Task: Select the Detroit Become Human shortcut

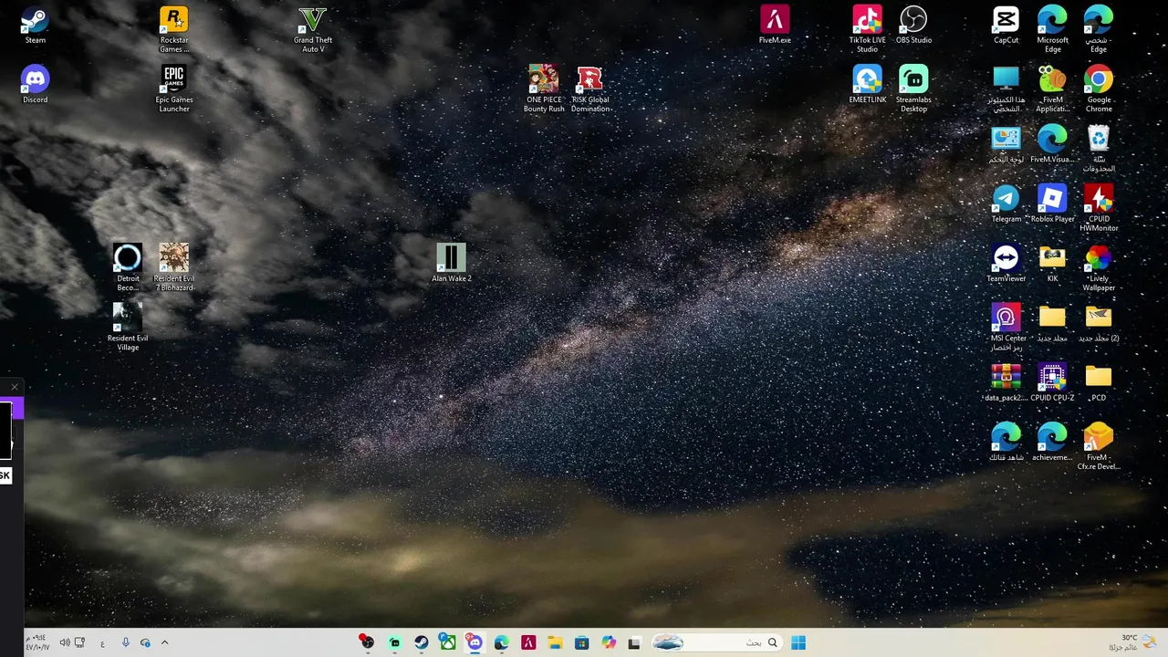Action: 128,268
